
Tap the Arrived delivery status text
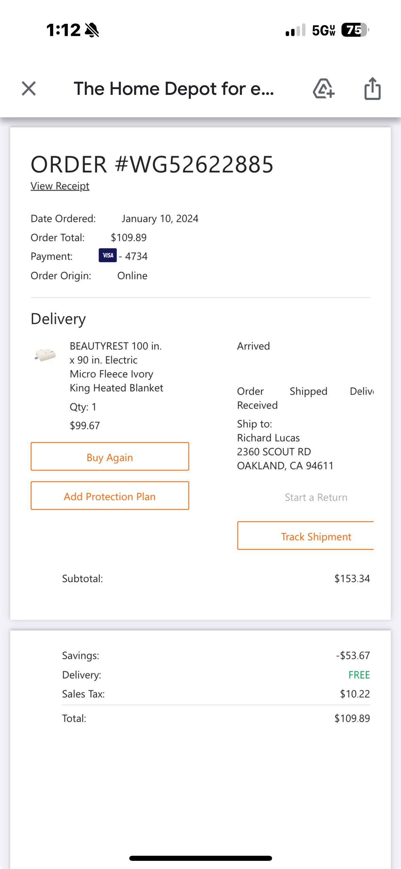tap(253, 346)
